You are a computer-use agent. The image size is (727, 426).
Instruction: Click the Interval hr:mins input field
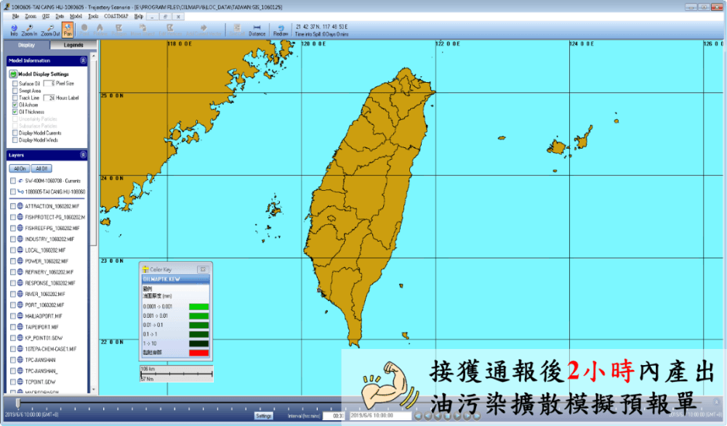pyautogui.click(x=334, y=416)
